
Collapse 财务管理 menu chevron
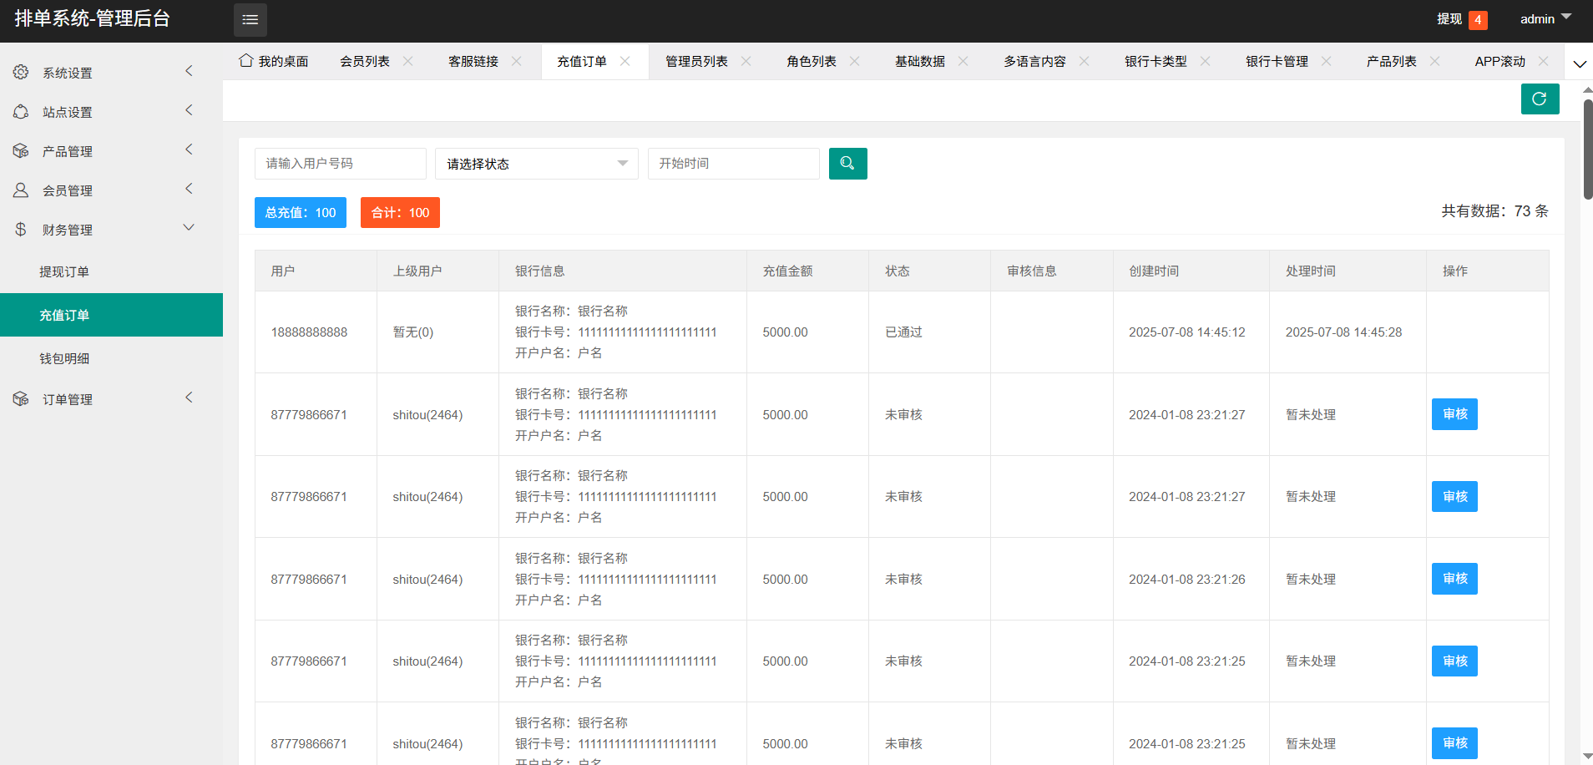pos(189,227)
